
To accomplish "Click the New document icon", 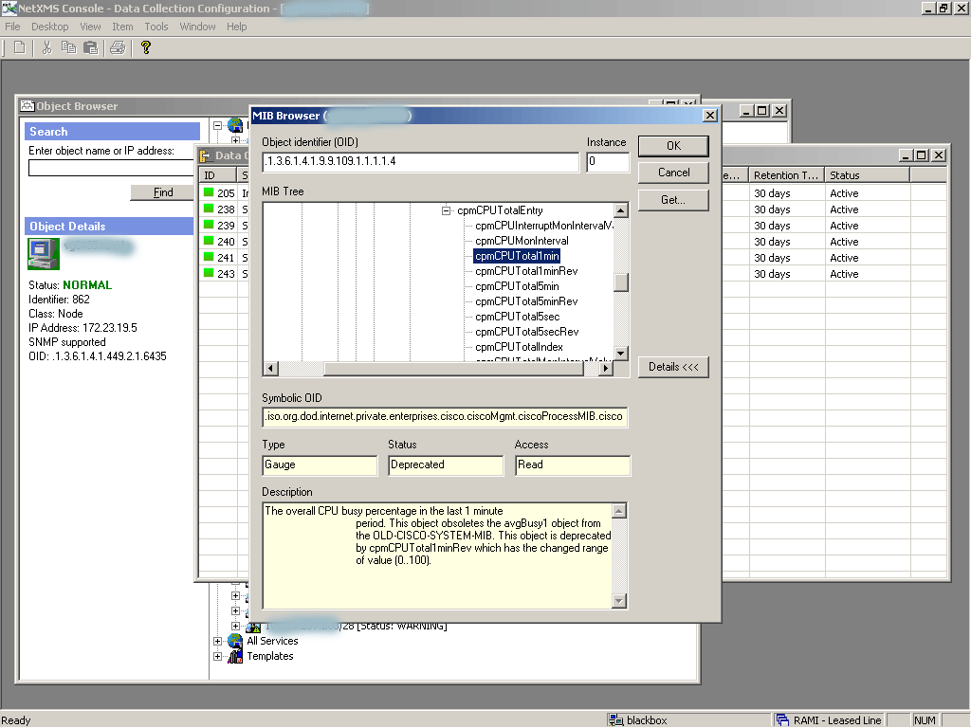I will (18, 47).
